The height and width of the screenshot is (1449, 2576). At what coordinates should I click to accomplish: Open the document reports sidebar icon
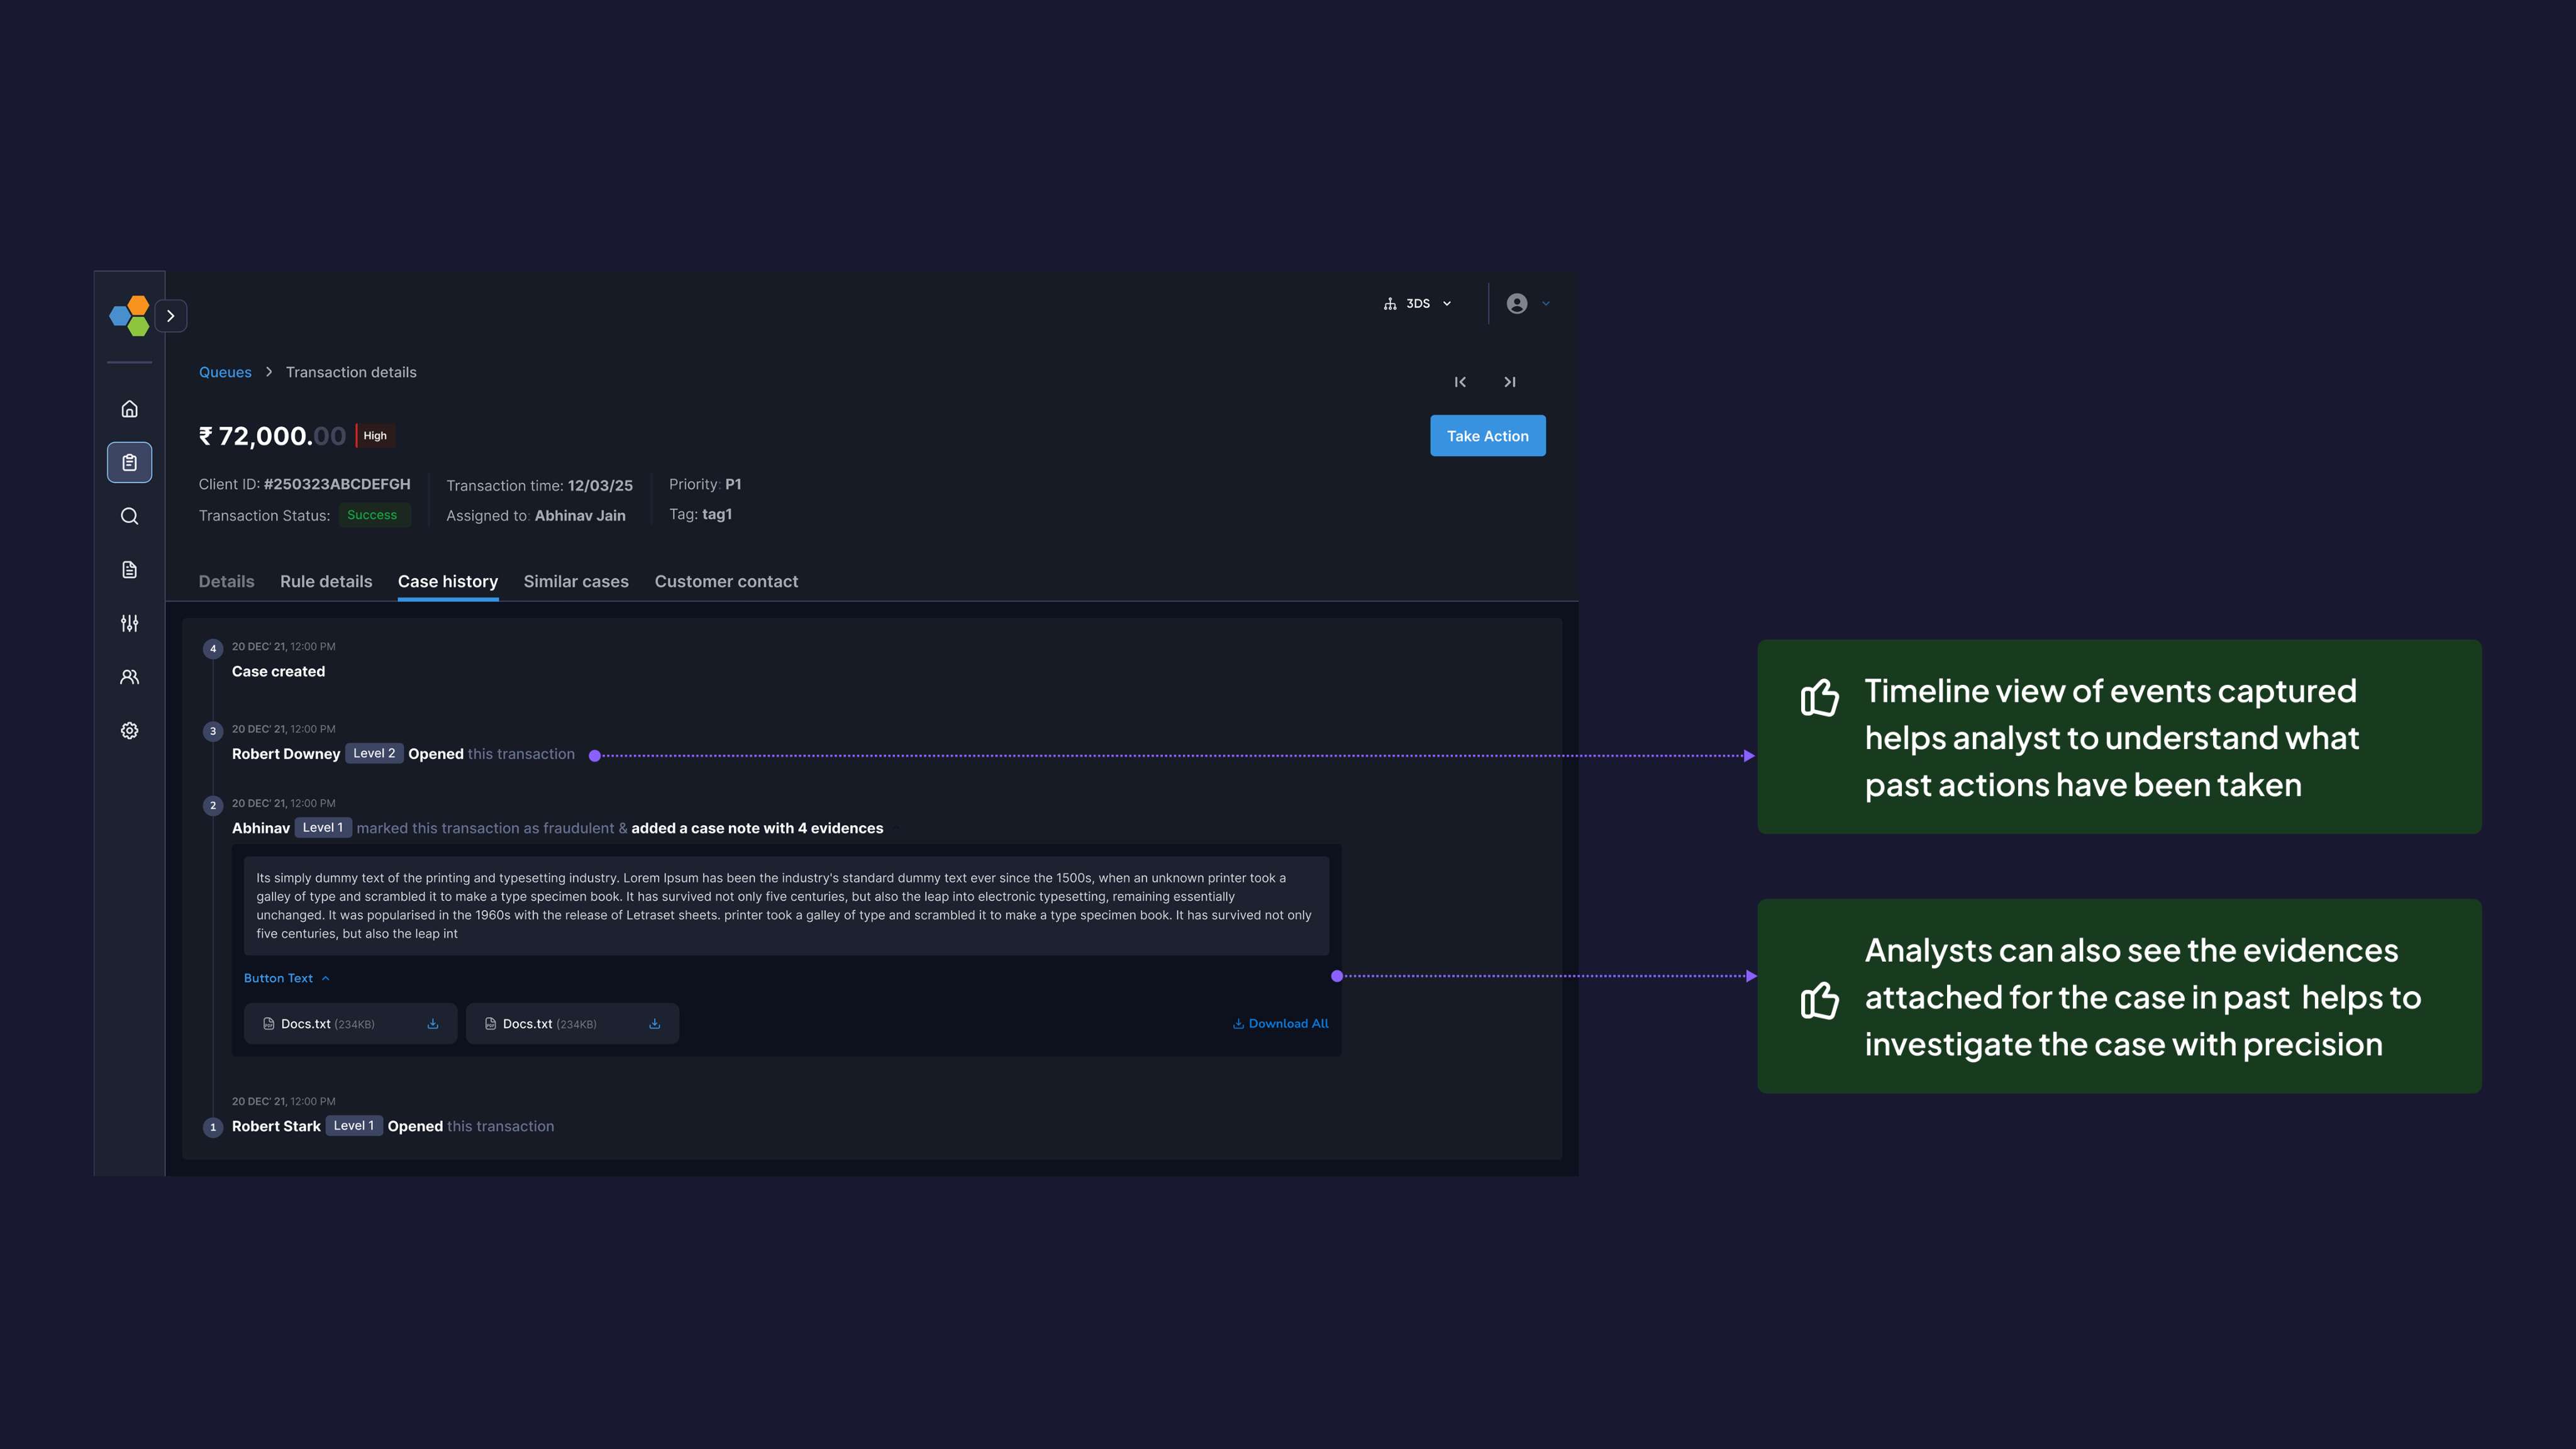coord(129,570)
